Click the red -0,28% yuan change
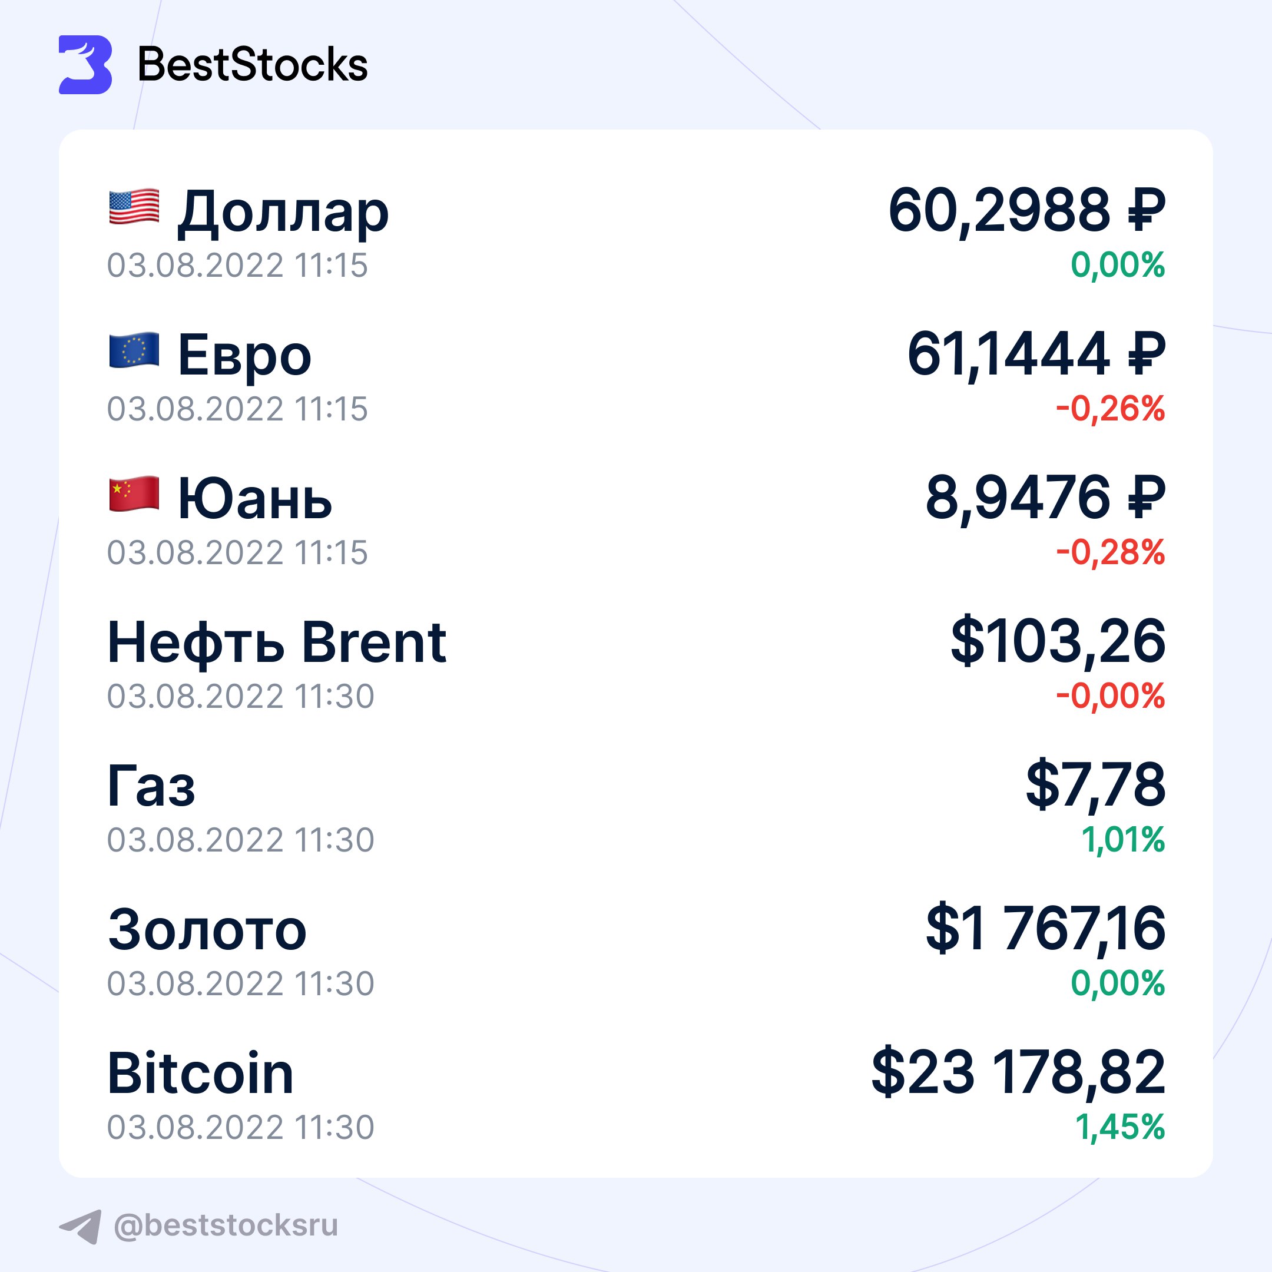 pos(1111,552)
